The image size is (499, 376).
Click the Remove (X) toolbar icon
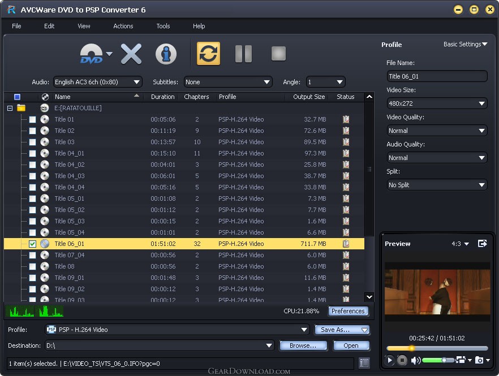pos(131,54)
